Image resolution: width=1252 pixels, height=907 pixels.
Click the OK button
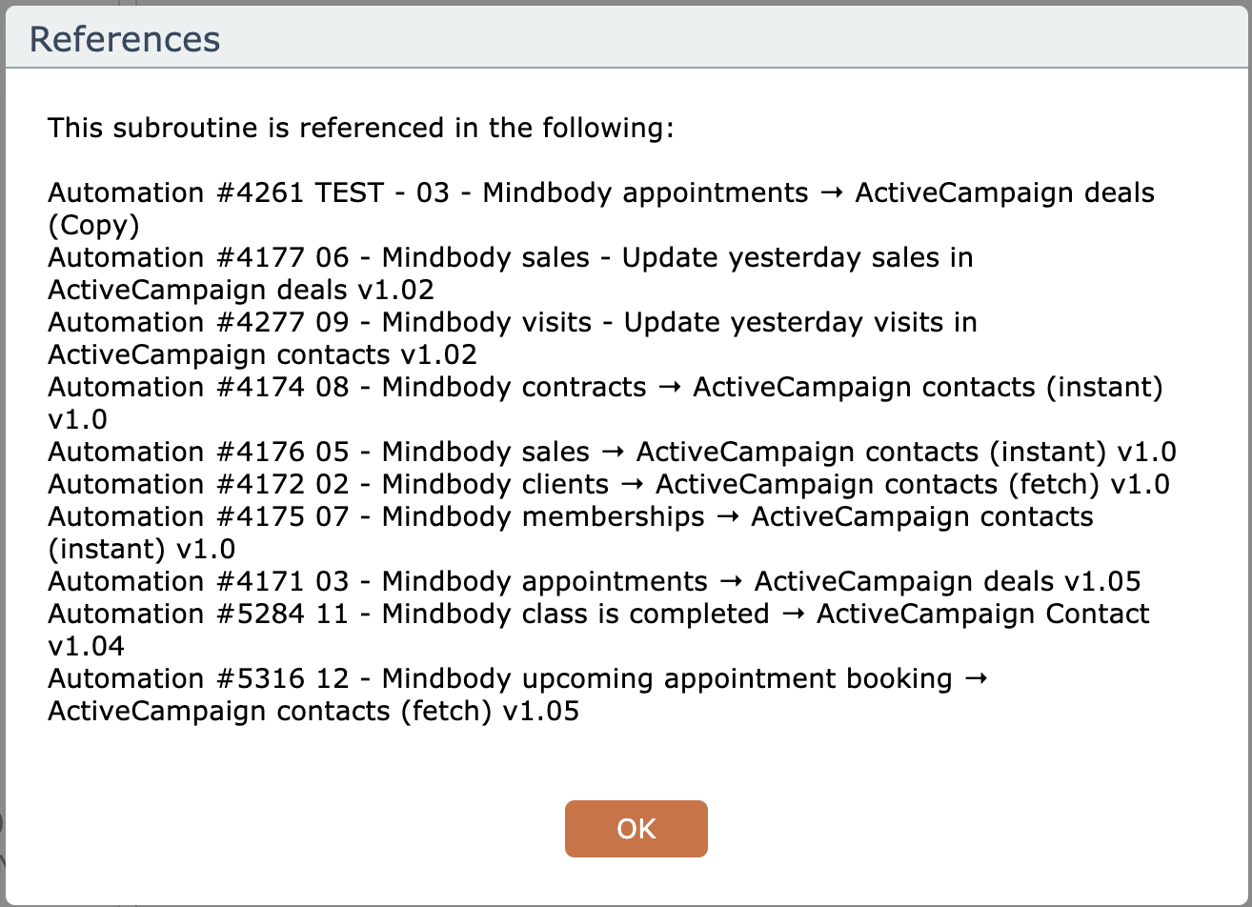[636, 829]
